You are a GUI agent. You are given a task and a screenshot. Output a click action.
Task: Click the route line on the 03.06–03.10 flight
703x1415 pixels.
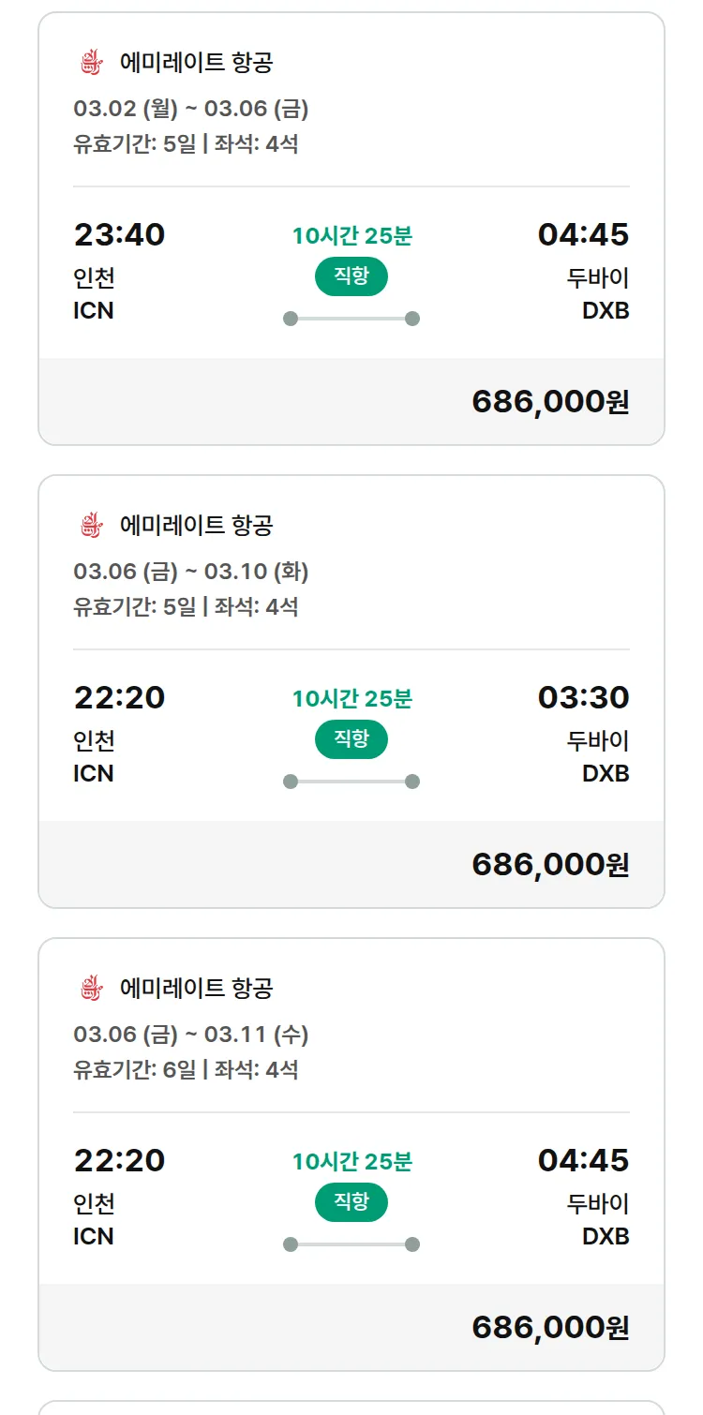pos(351,782)
